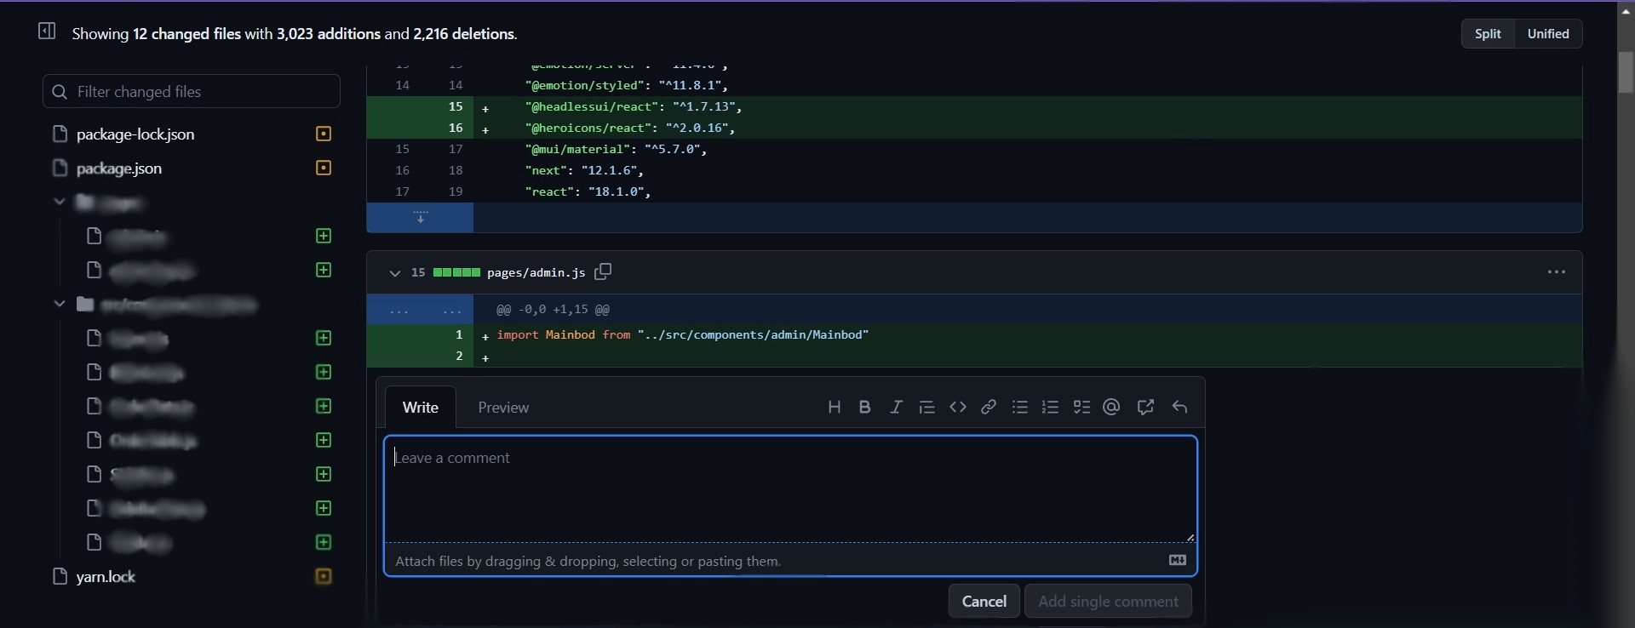1635x628 pixels.
Task: Click the "next": "12.1.6" line
Action: click(974, 171)
